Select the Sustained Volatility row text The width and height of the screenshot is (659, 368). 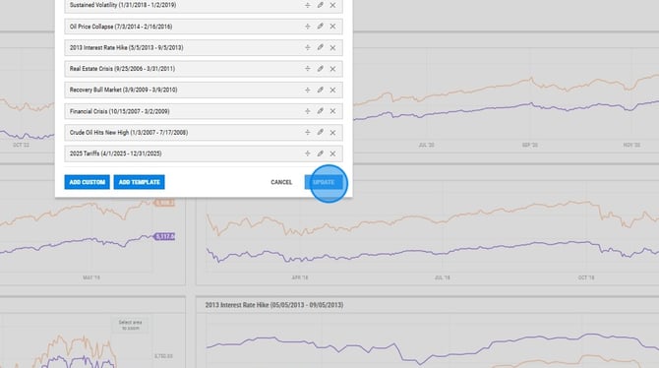point(123,5)
